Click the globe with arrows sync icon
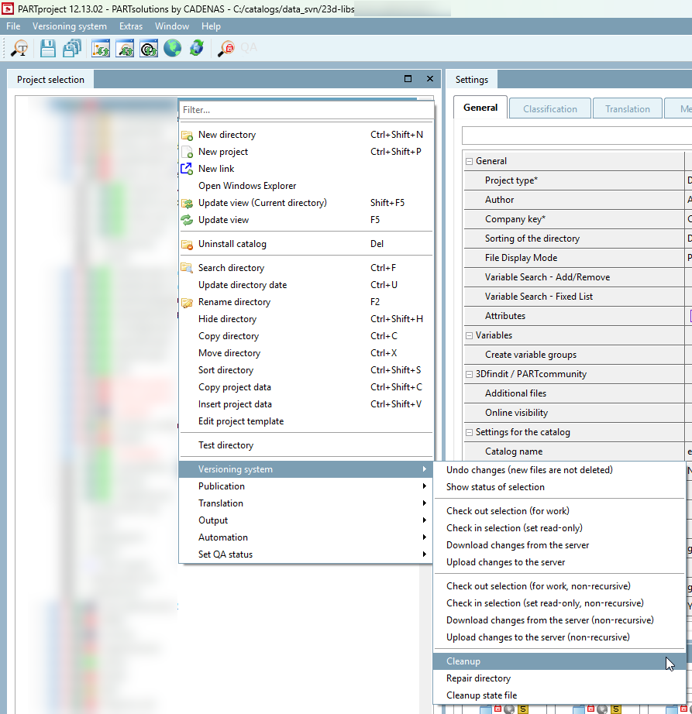The height and width of the screenshot is (714, 692). (197, 48)
